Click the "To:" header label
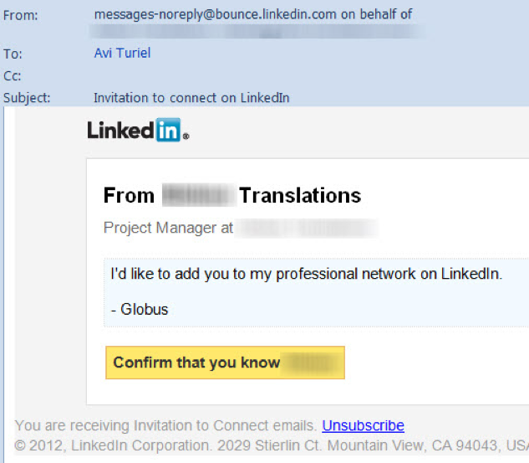Viewport: 529px width, 463px height. coord(13,54)
